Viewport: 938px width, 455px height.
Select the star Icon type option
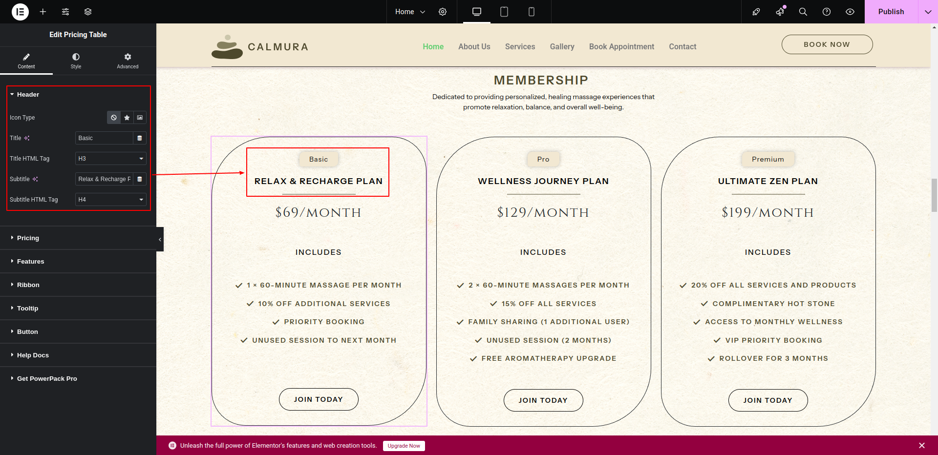tap(127, 118)
